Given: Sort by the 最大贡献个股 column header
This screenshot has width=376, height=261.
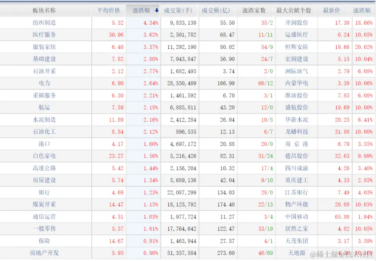Looking at the screenshot, I should (x=293, y=10).
